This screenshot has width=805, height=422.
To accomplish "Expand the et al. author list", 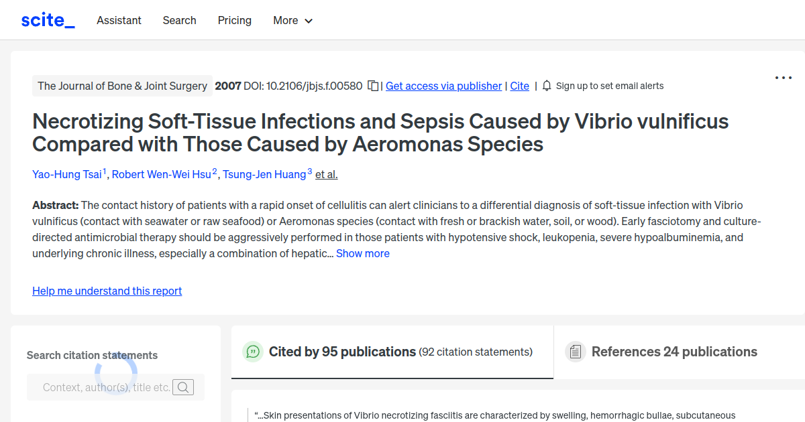I will pyautogui.click(x=326, y=174).
